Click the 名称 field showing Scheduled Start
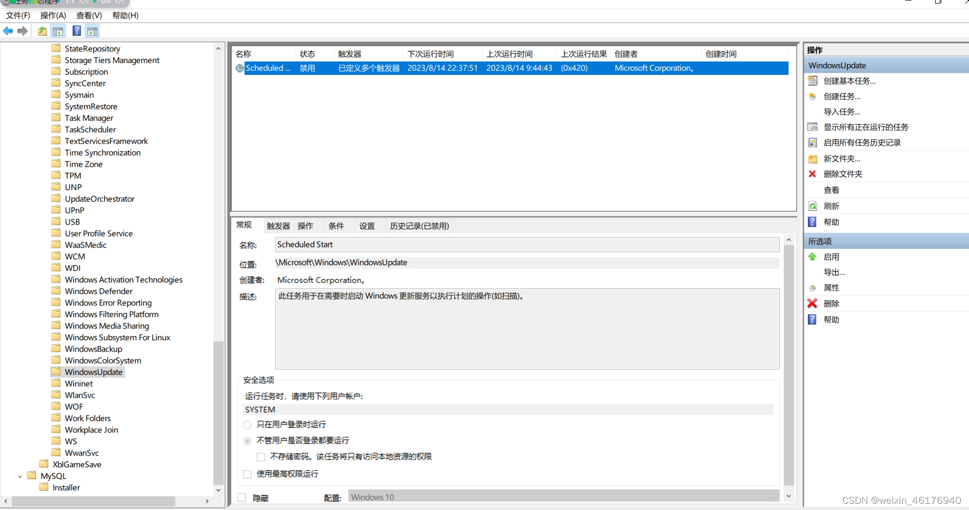 [527, 245]
